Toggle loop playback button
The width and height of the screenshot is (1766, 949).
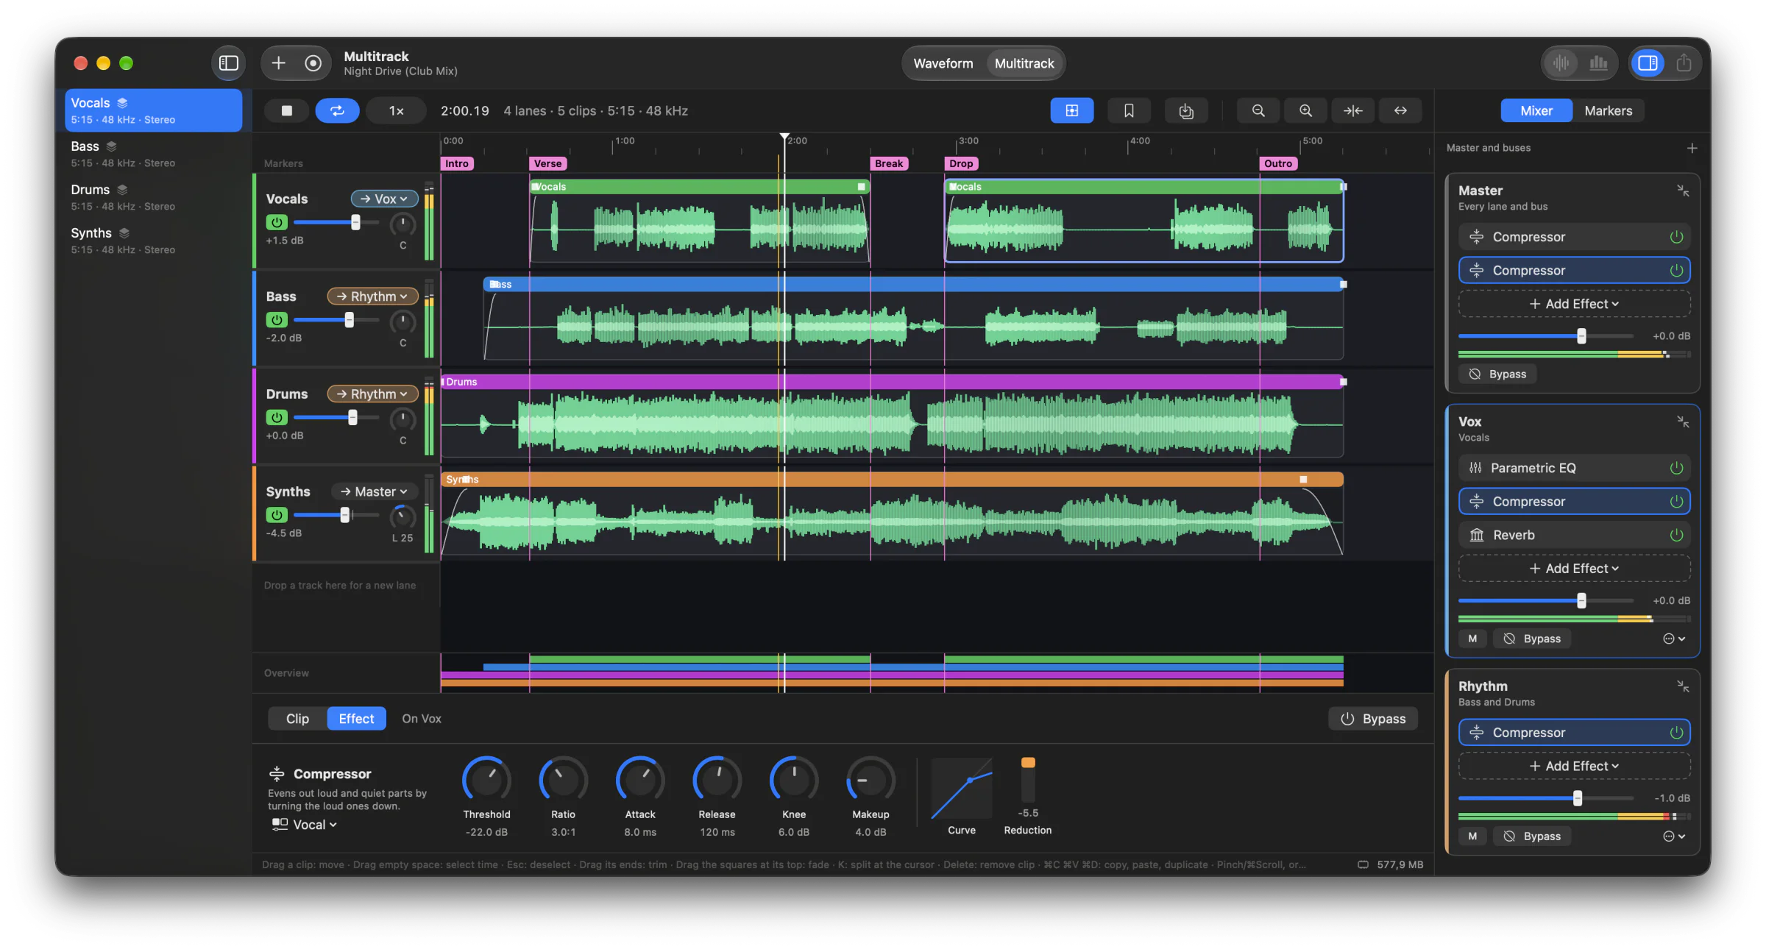coord(337,110)
